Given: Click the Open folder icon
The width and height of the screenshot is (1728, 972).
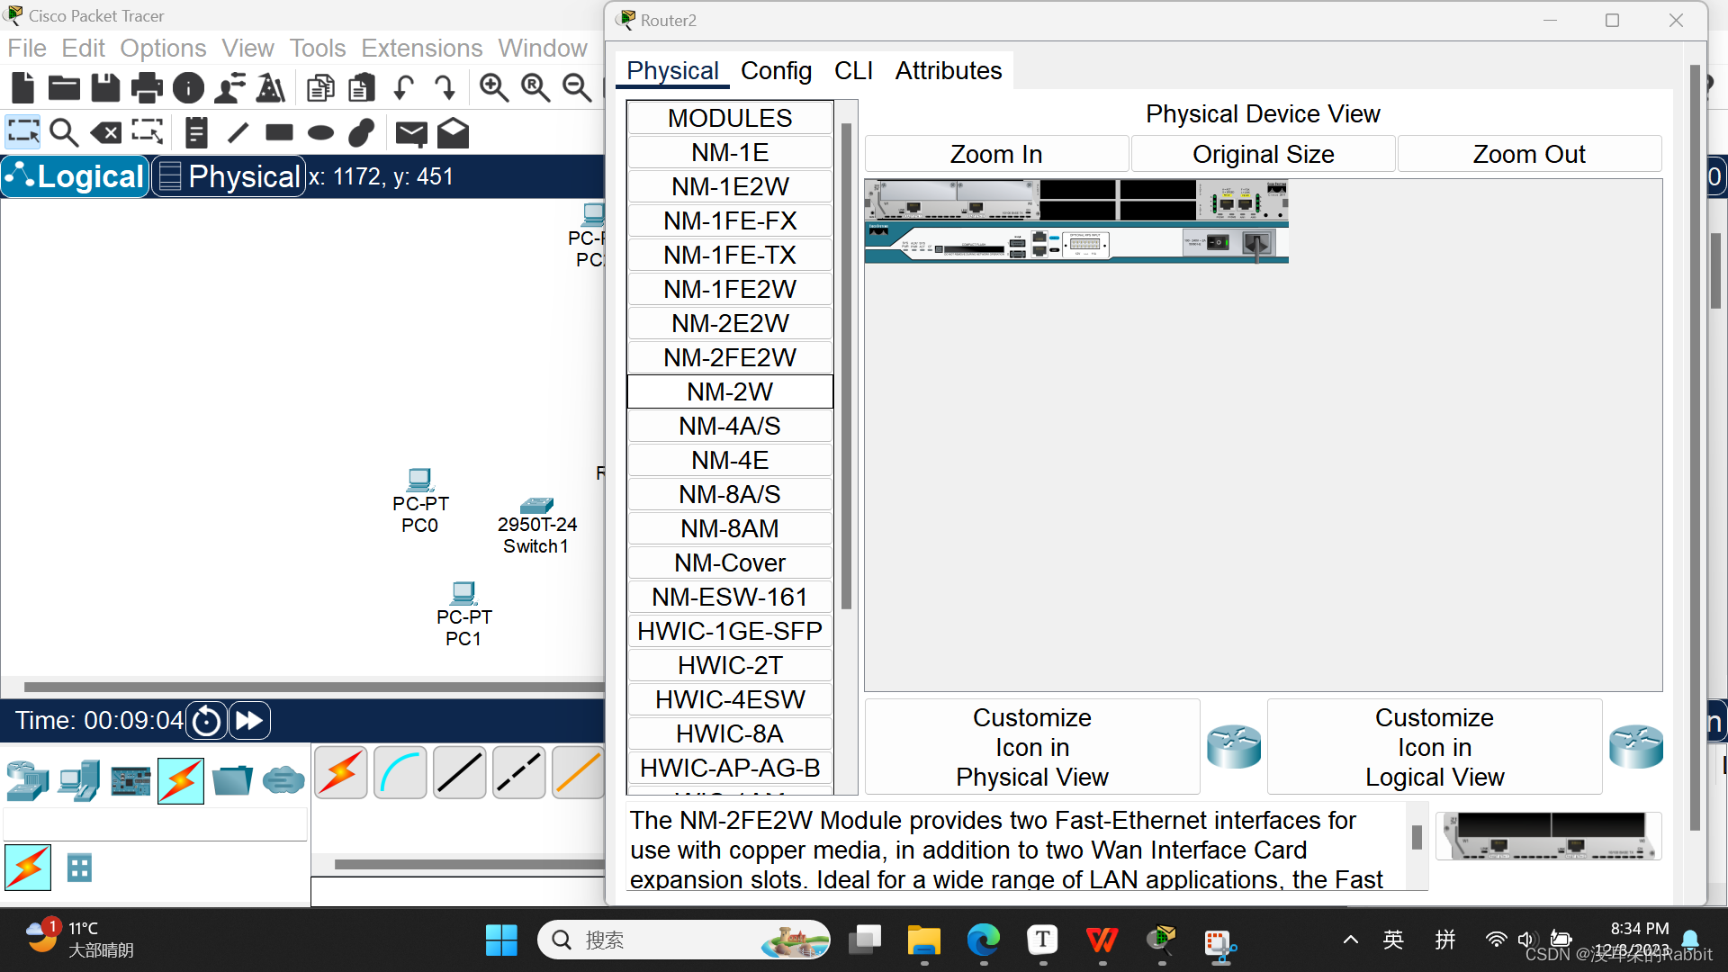Looking at the screenshot, I should pyautogui.click(x=64, y=87).
